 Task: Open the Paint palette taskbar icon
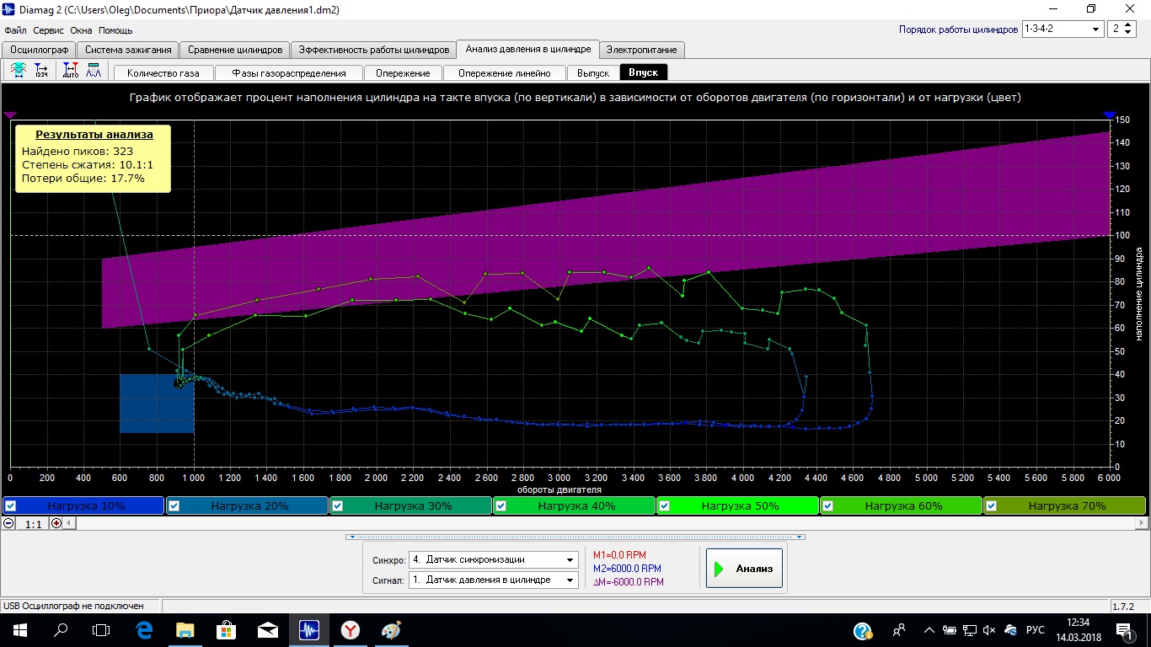coord(392,630)
